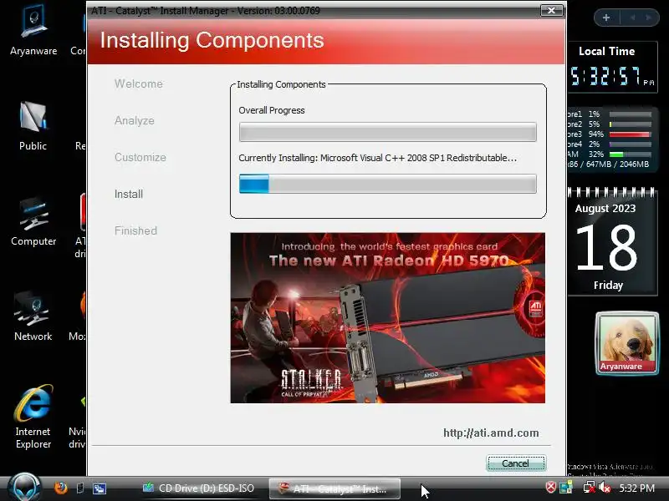
Task: Click the Local Time clock gadget
Action: pyautogui.click(x=613, y=67)
